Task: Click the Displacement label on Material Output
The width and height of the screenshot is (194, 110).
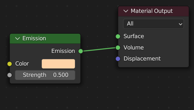Action: [x=142, y=59]
